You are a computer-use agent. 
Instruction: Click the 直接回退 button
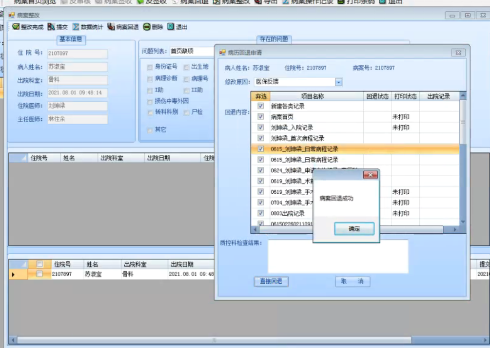point(271,281)
